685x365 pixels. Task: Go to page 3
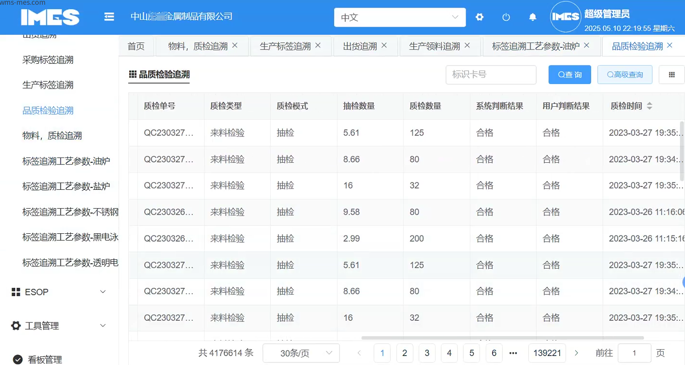427,353
